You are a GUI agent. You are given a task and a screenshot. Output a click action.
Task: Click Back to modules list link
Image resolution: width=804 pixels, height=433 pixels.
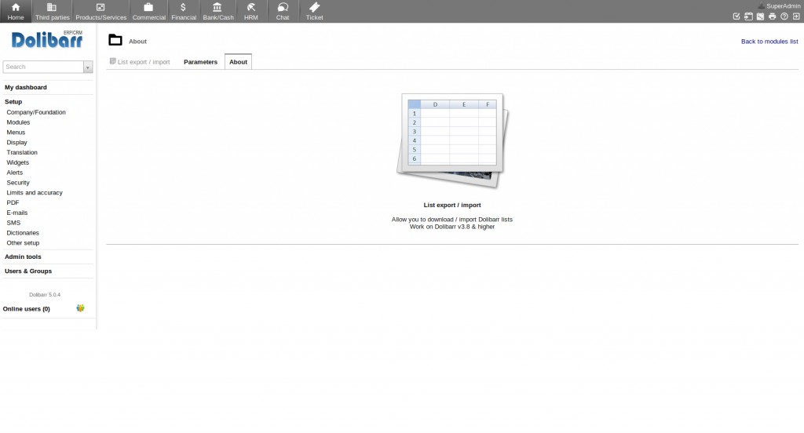pos(769,42)
